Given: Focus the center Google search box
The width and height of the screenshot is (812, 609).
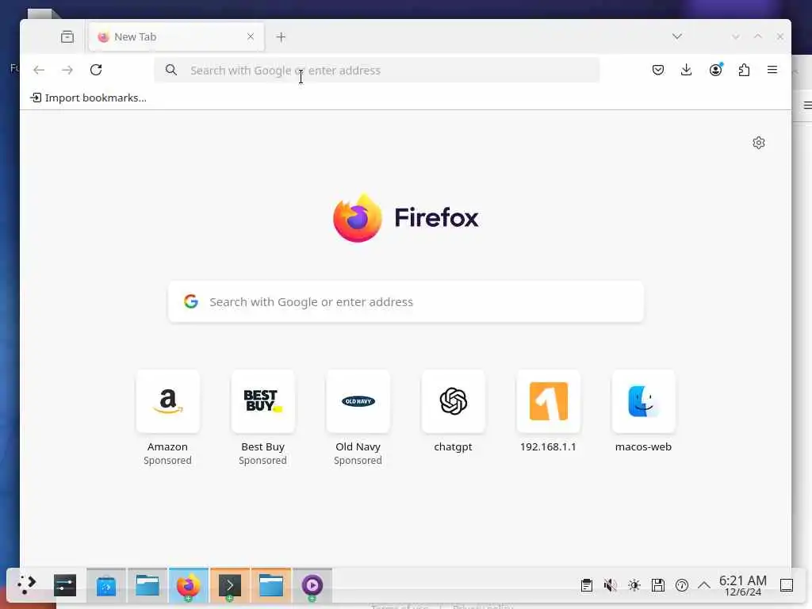Looking at the screenshot, I should click(x=406, y=302).
